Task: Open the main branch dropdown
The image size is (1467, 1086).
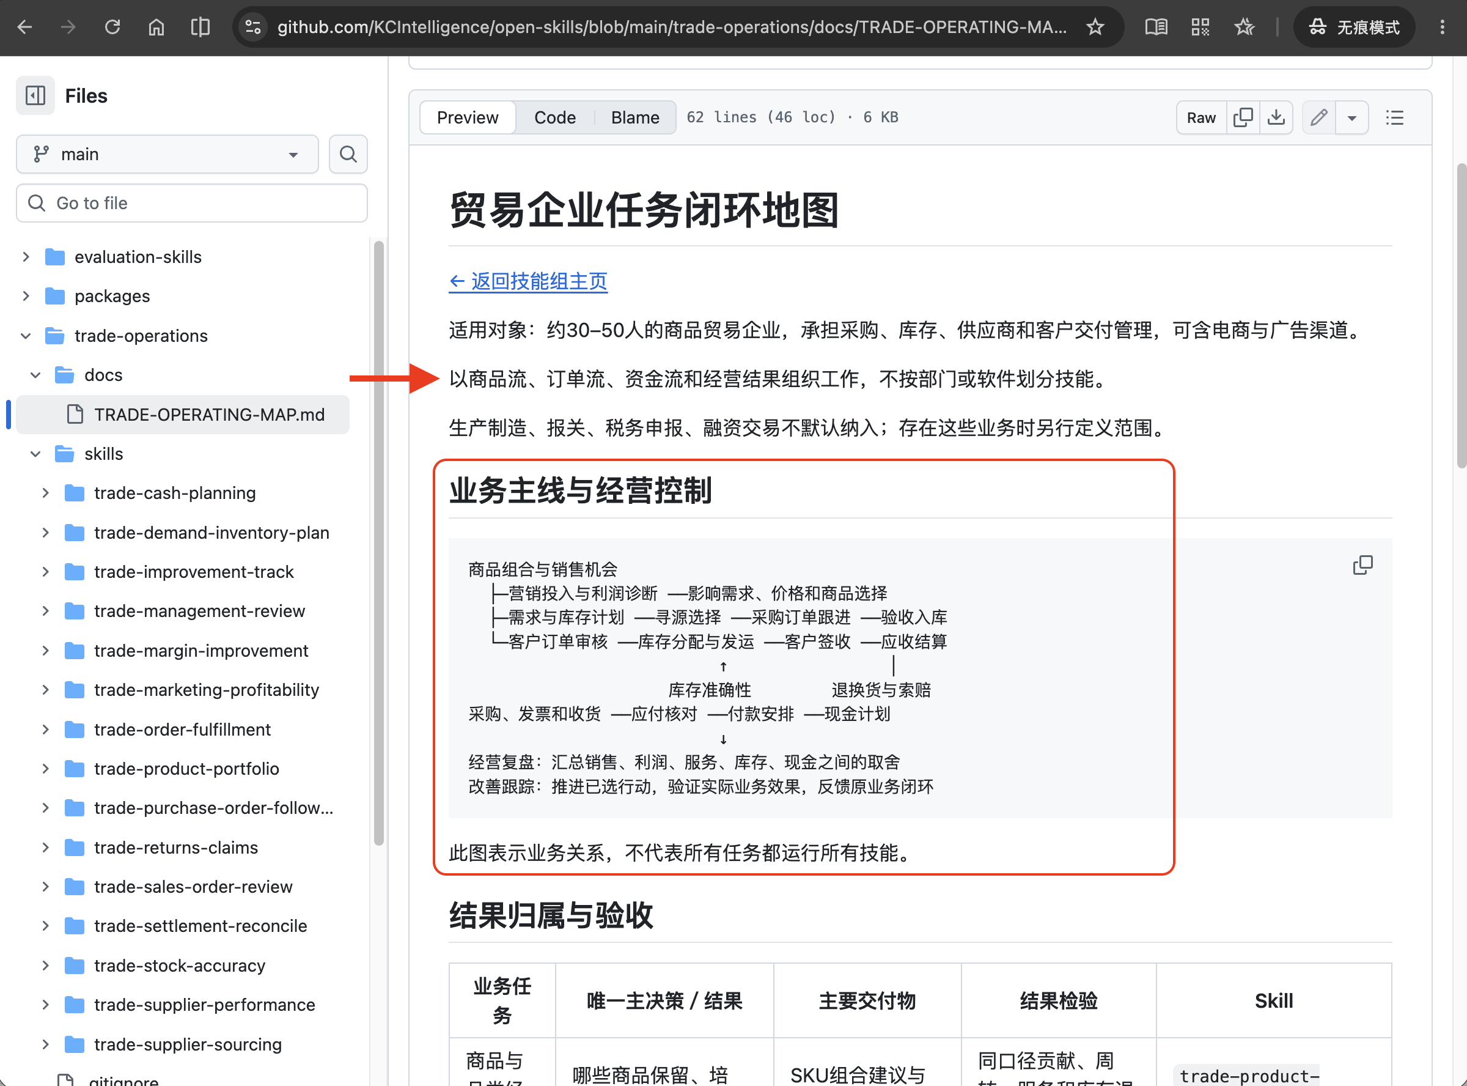Action: pos(167,155)
